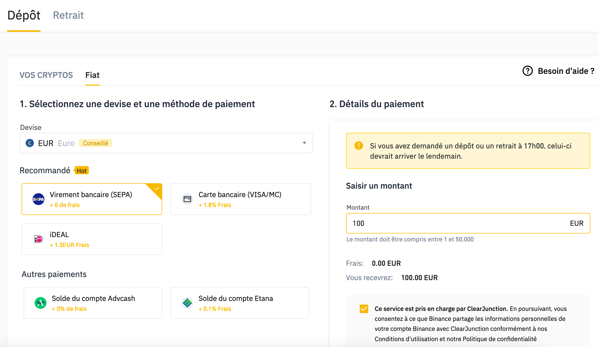Uncheck the ClearJunction consent checkbox
Image resolution: width=598 pixels, height=347 pixels.
[x=364, y=309]
